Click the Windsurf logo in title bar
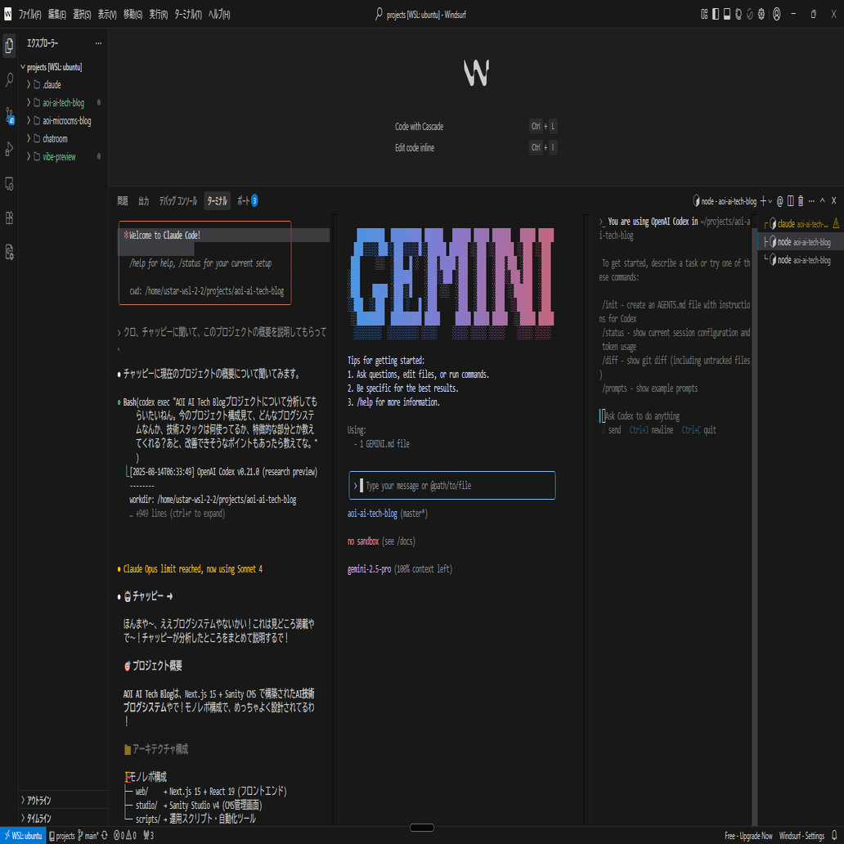 click(x=7, y=15)
